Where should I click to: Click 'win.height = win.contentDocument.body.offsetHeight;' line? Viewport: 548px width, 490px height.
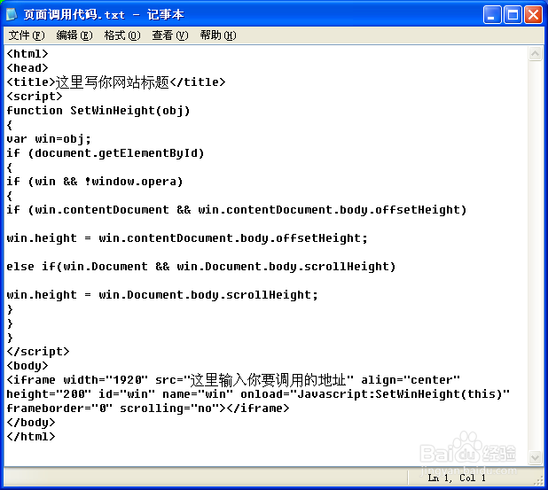coord(187,238)
